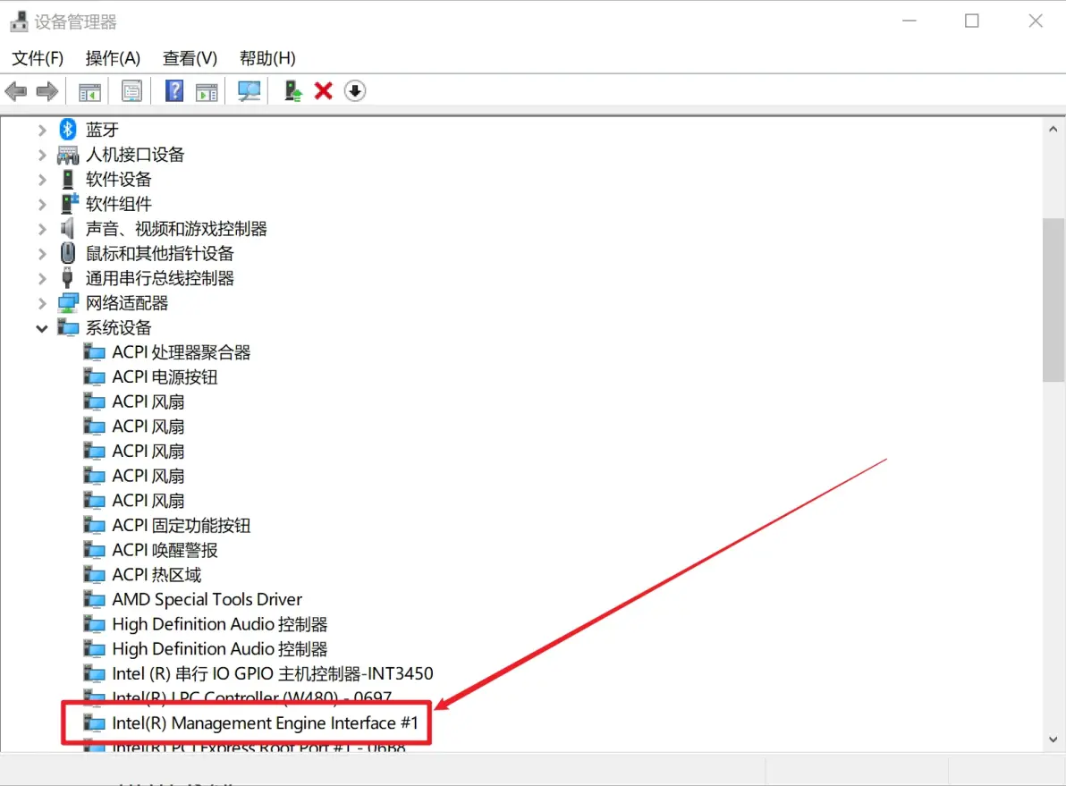1066x786 pixels.
Task: Click the blue Help question mark icon
Action: coord(175,91)
